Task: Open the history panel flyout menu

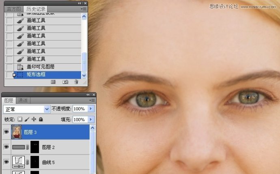Action: point(84,9)
